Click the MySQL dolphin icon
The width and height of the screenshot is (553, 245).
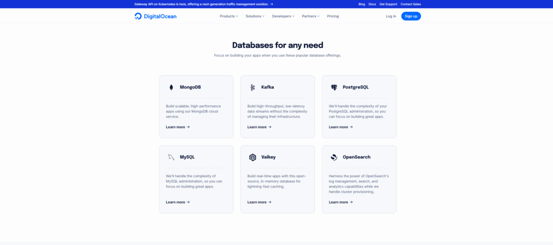click(171, 157)
